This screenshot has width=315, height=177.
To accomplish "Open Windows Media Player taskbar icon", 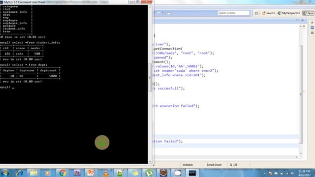I will pos(47,173).
